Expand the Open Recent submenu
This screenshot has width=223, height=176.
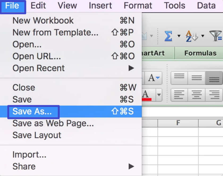point(71,68)
